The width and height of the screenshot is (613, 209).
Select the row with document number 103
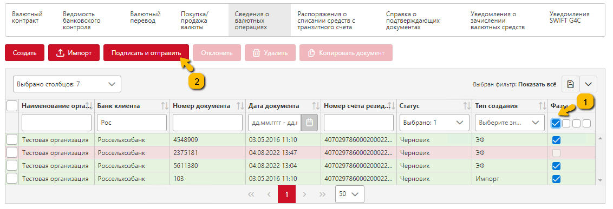[12, 179]
